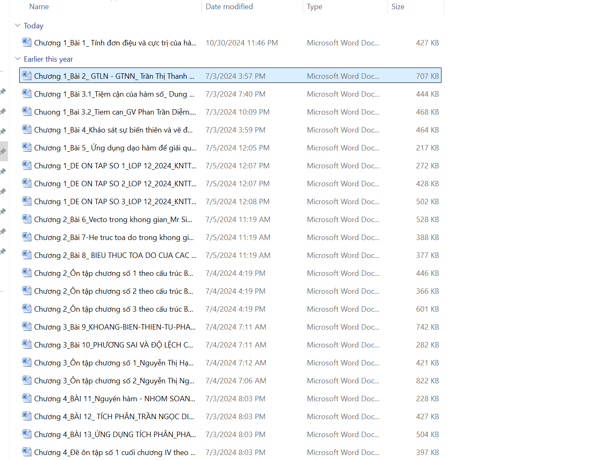This screenshot has width=597, height=460.
Task: Click Word icon of Chương 4_BÀI 13_ỨNG DỤNG TÍCH PHÂN
Action: pyautogui.click(x=27, y=434)
